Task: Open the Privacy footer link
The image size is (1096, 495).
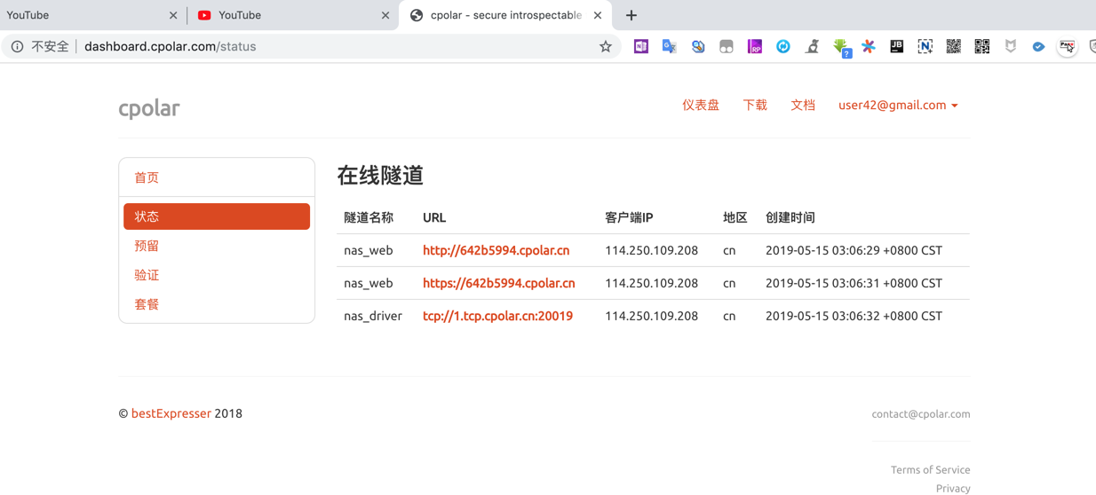Action: (953, 489)
